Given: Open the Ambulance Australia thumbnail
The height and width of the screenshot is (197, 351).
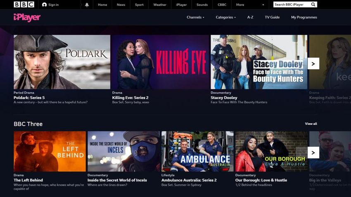Looking at the screenshot, I should (x=197, y=151).
